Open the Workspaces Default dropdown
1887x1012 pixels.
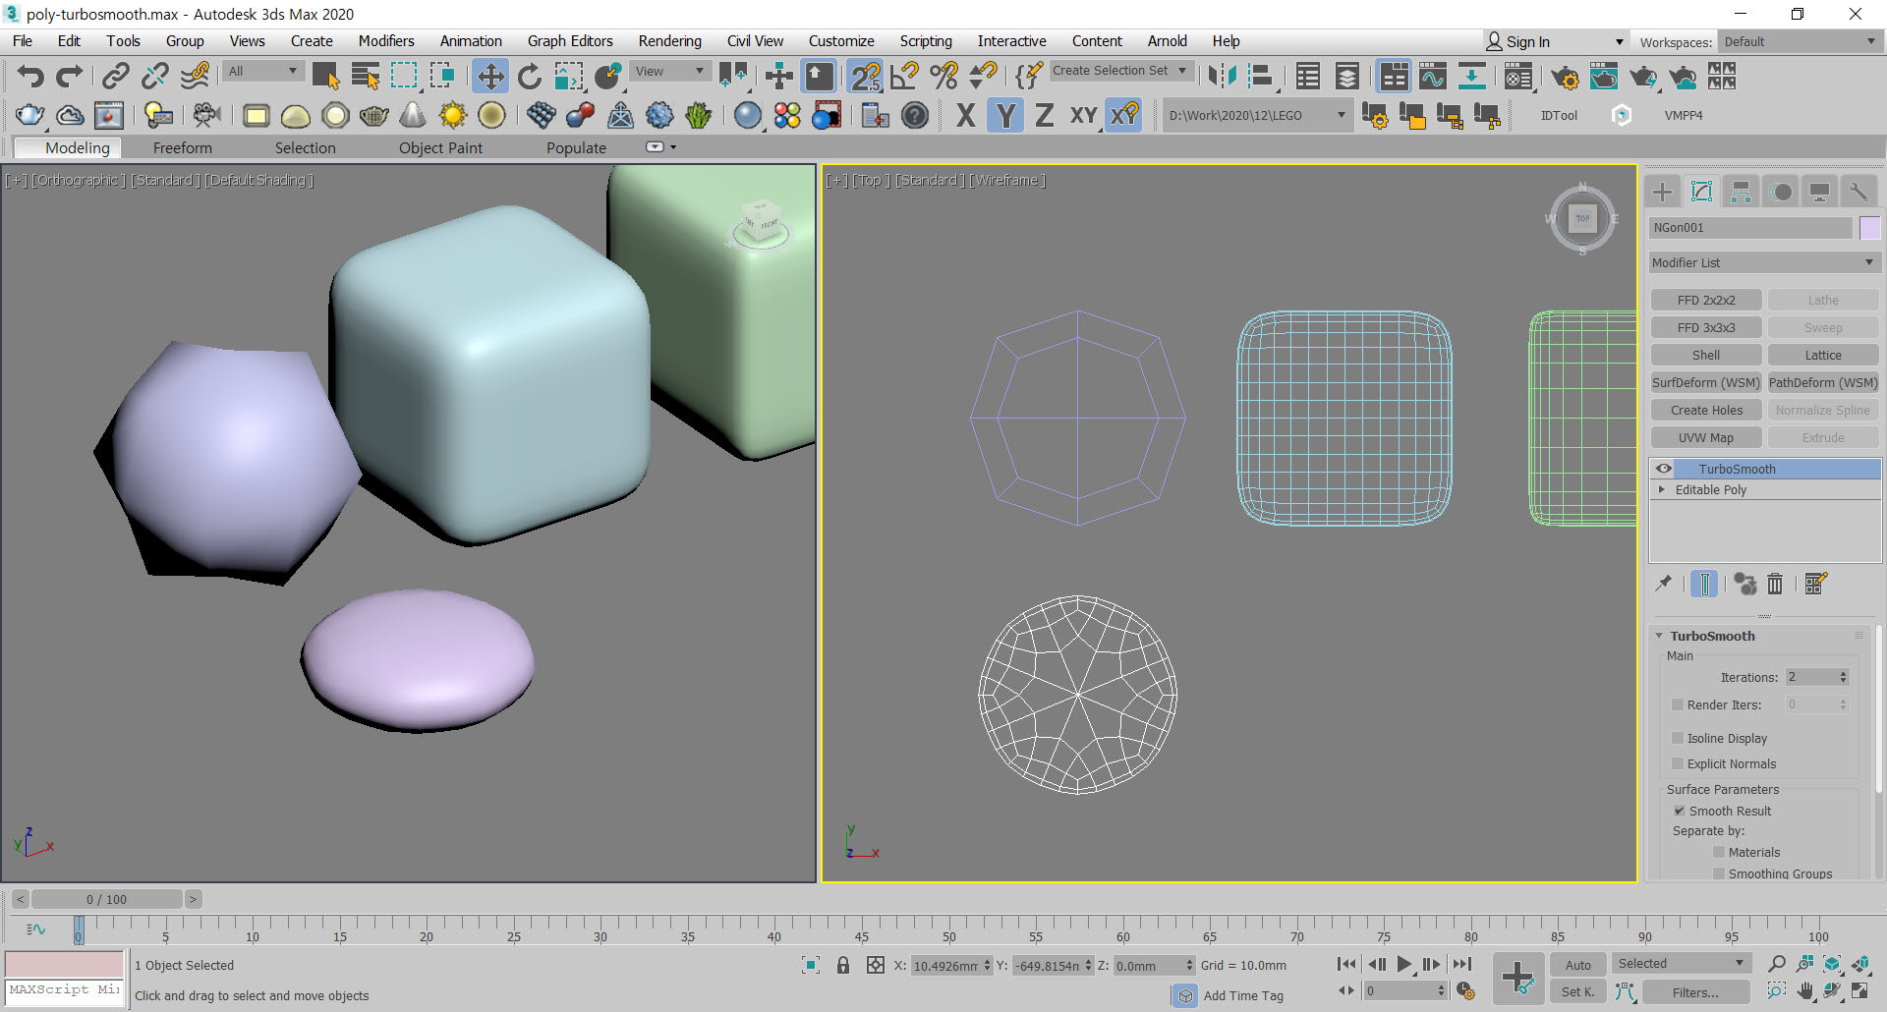pos(1800,41)
